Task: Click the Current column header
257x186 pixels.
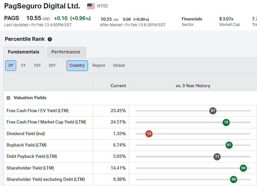Action: point(118,86)
